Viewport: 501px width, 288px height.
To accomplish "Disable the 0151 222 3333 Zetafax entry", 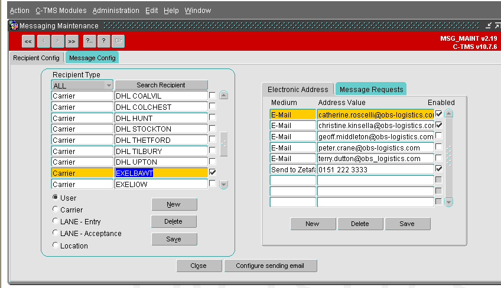I will [x=439, y=169].
